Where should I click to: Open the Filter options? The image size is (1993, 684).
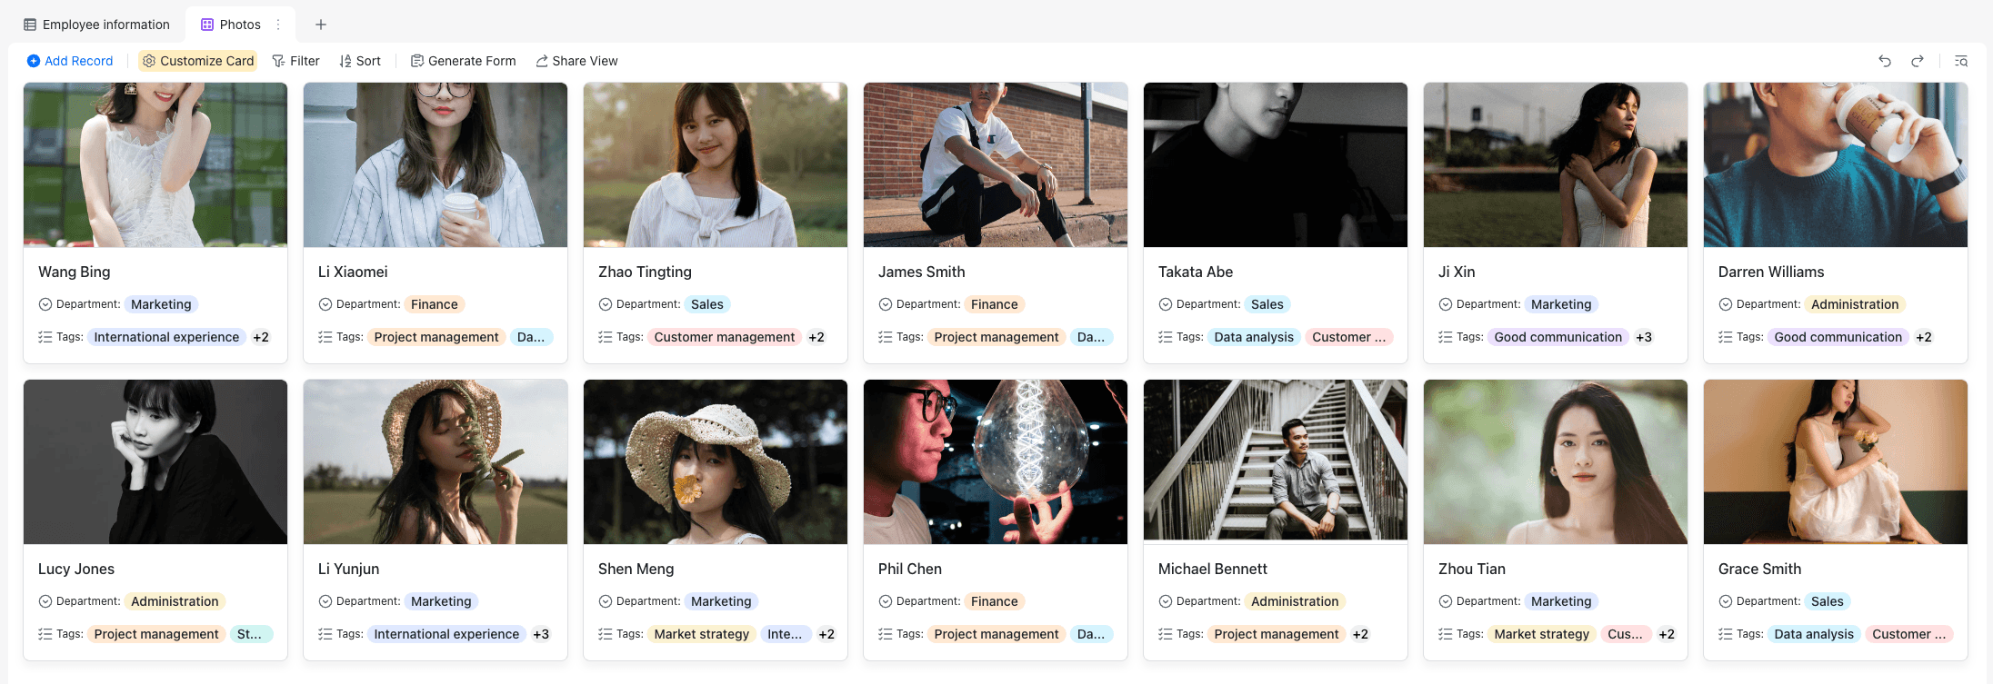click(x=296, y=61)
